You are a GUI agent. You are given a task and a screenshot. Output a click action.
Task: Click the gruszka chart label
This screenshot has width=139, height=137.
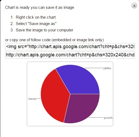pyautogui.click(x=108, y=118)
